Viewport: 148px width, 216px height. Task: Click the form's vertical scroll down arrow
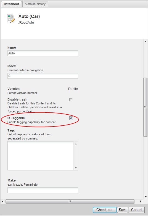pyautogui.click(x=146, y=197)
